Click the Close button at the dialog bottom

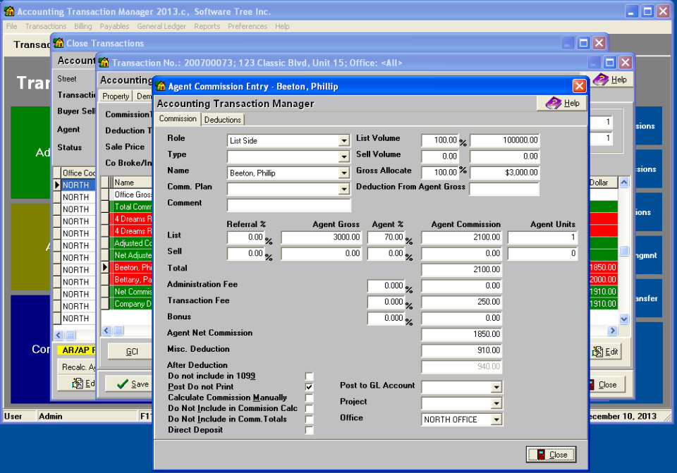click(551, 454)
